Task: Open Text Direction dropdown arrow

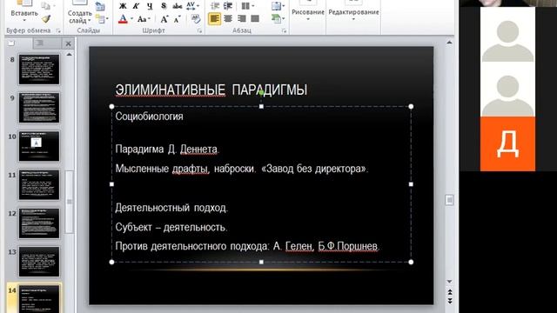Action: click(283, 6)
